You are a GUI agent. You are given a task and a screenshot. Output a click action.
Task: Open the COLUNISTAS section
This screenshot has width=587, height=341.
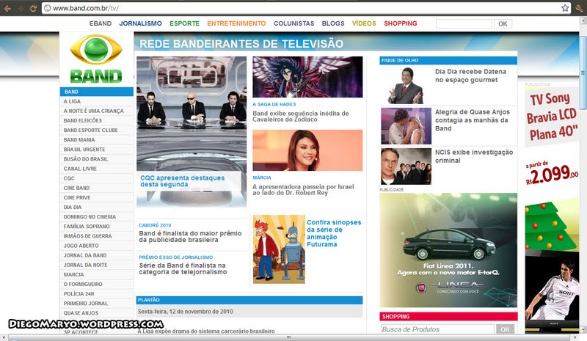pos(294,23)
